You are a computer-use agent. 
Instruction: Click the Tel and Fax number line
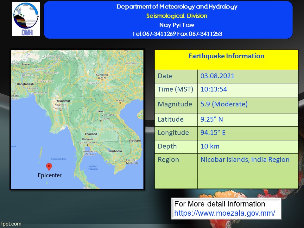(x=177, y=34)
